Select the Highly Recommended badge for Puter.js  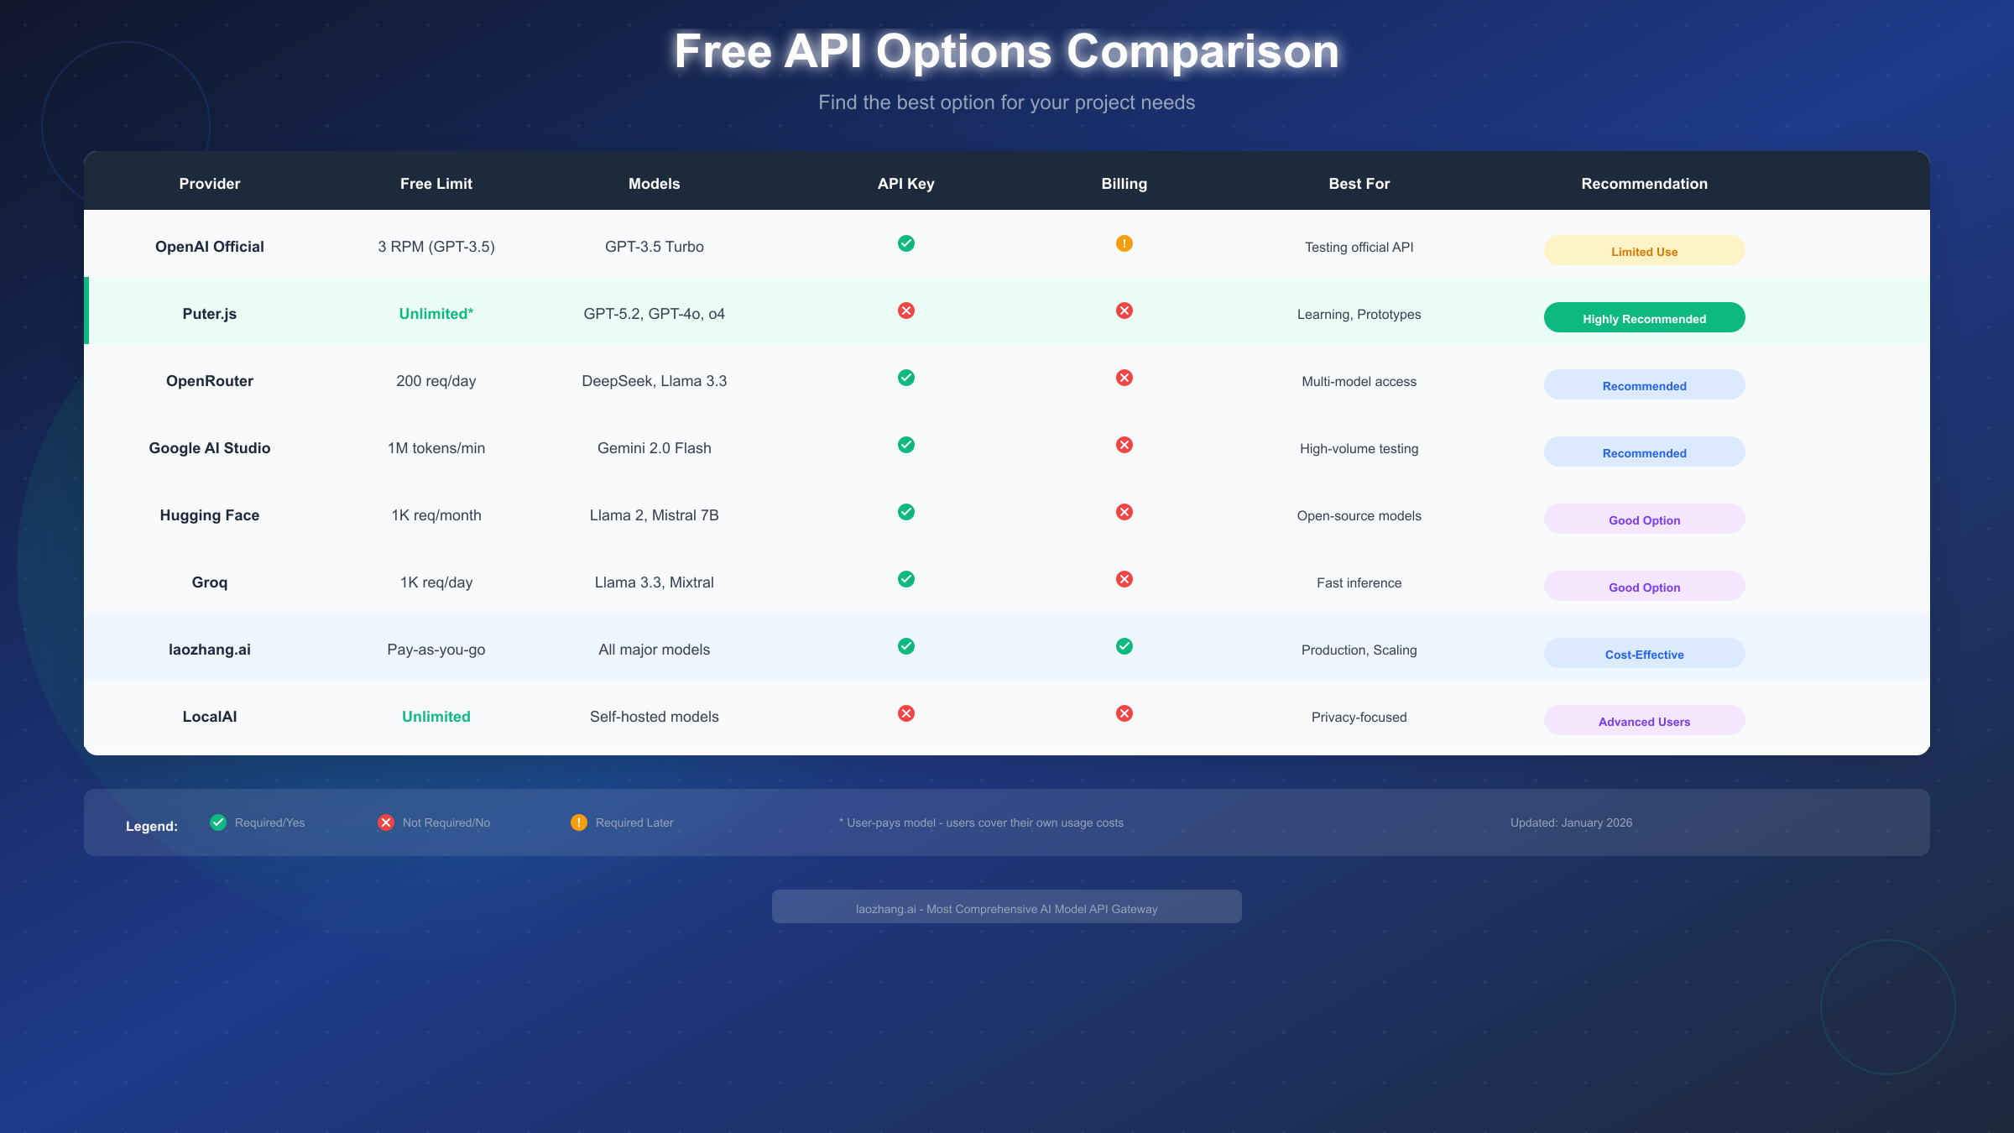(x=1644, y=317)
